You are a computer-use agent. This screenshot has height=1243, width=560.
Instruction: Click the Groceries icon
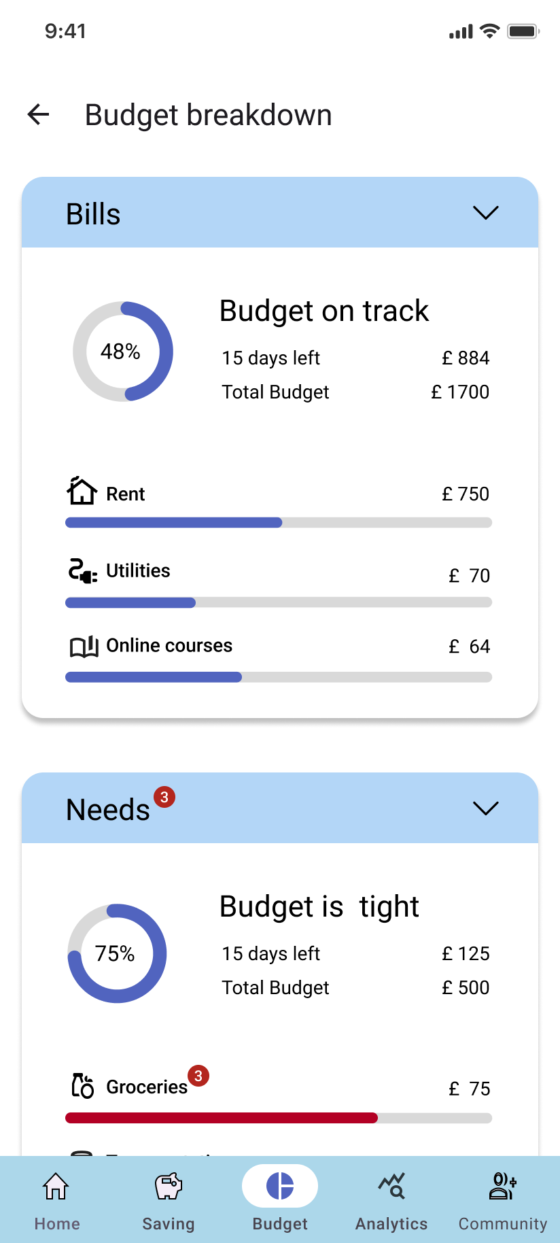pyautogui.click(x=83, y=1086)
